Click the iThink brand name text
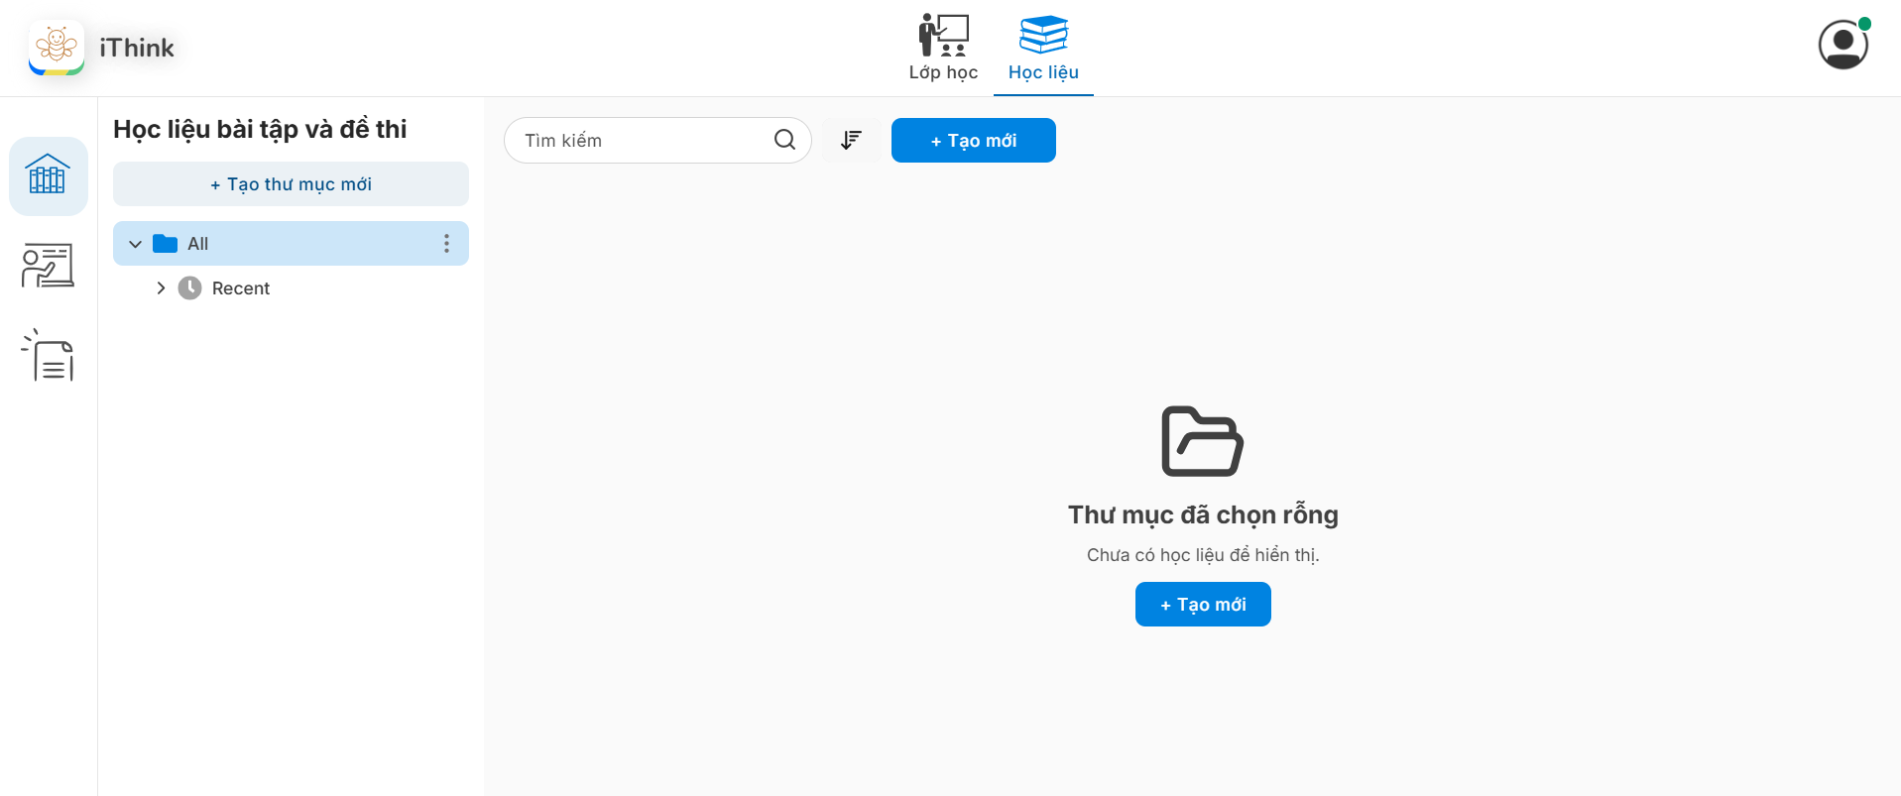The image size is (1901, 796). pyautogui.click(x=137, y=48)
